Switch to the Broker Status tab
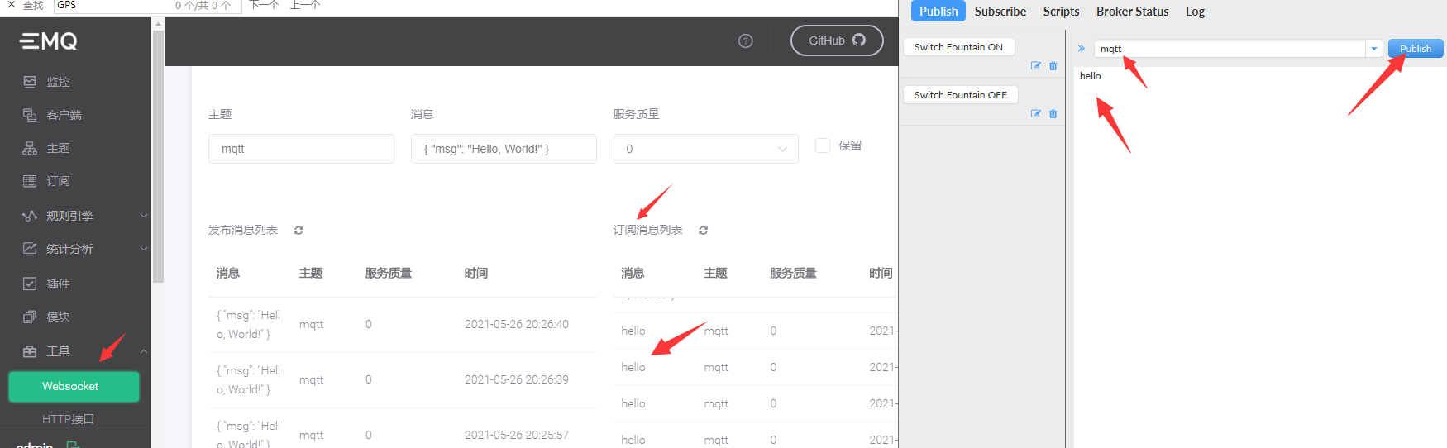Viewport: 1447px width, 448px height. (x=1132, y=11)
